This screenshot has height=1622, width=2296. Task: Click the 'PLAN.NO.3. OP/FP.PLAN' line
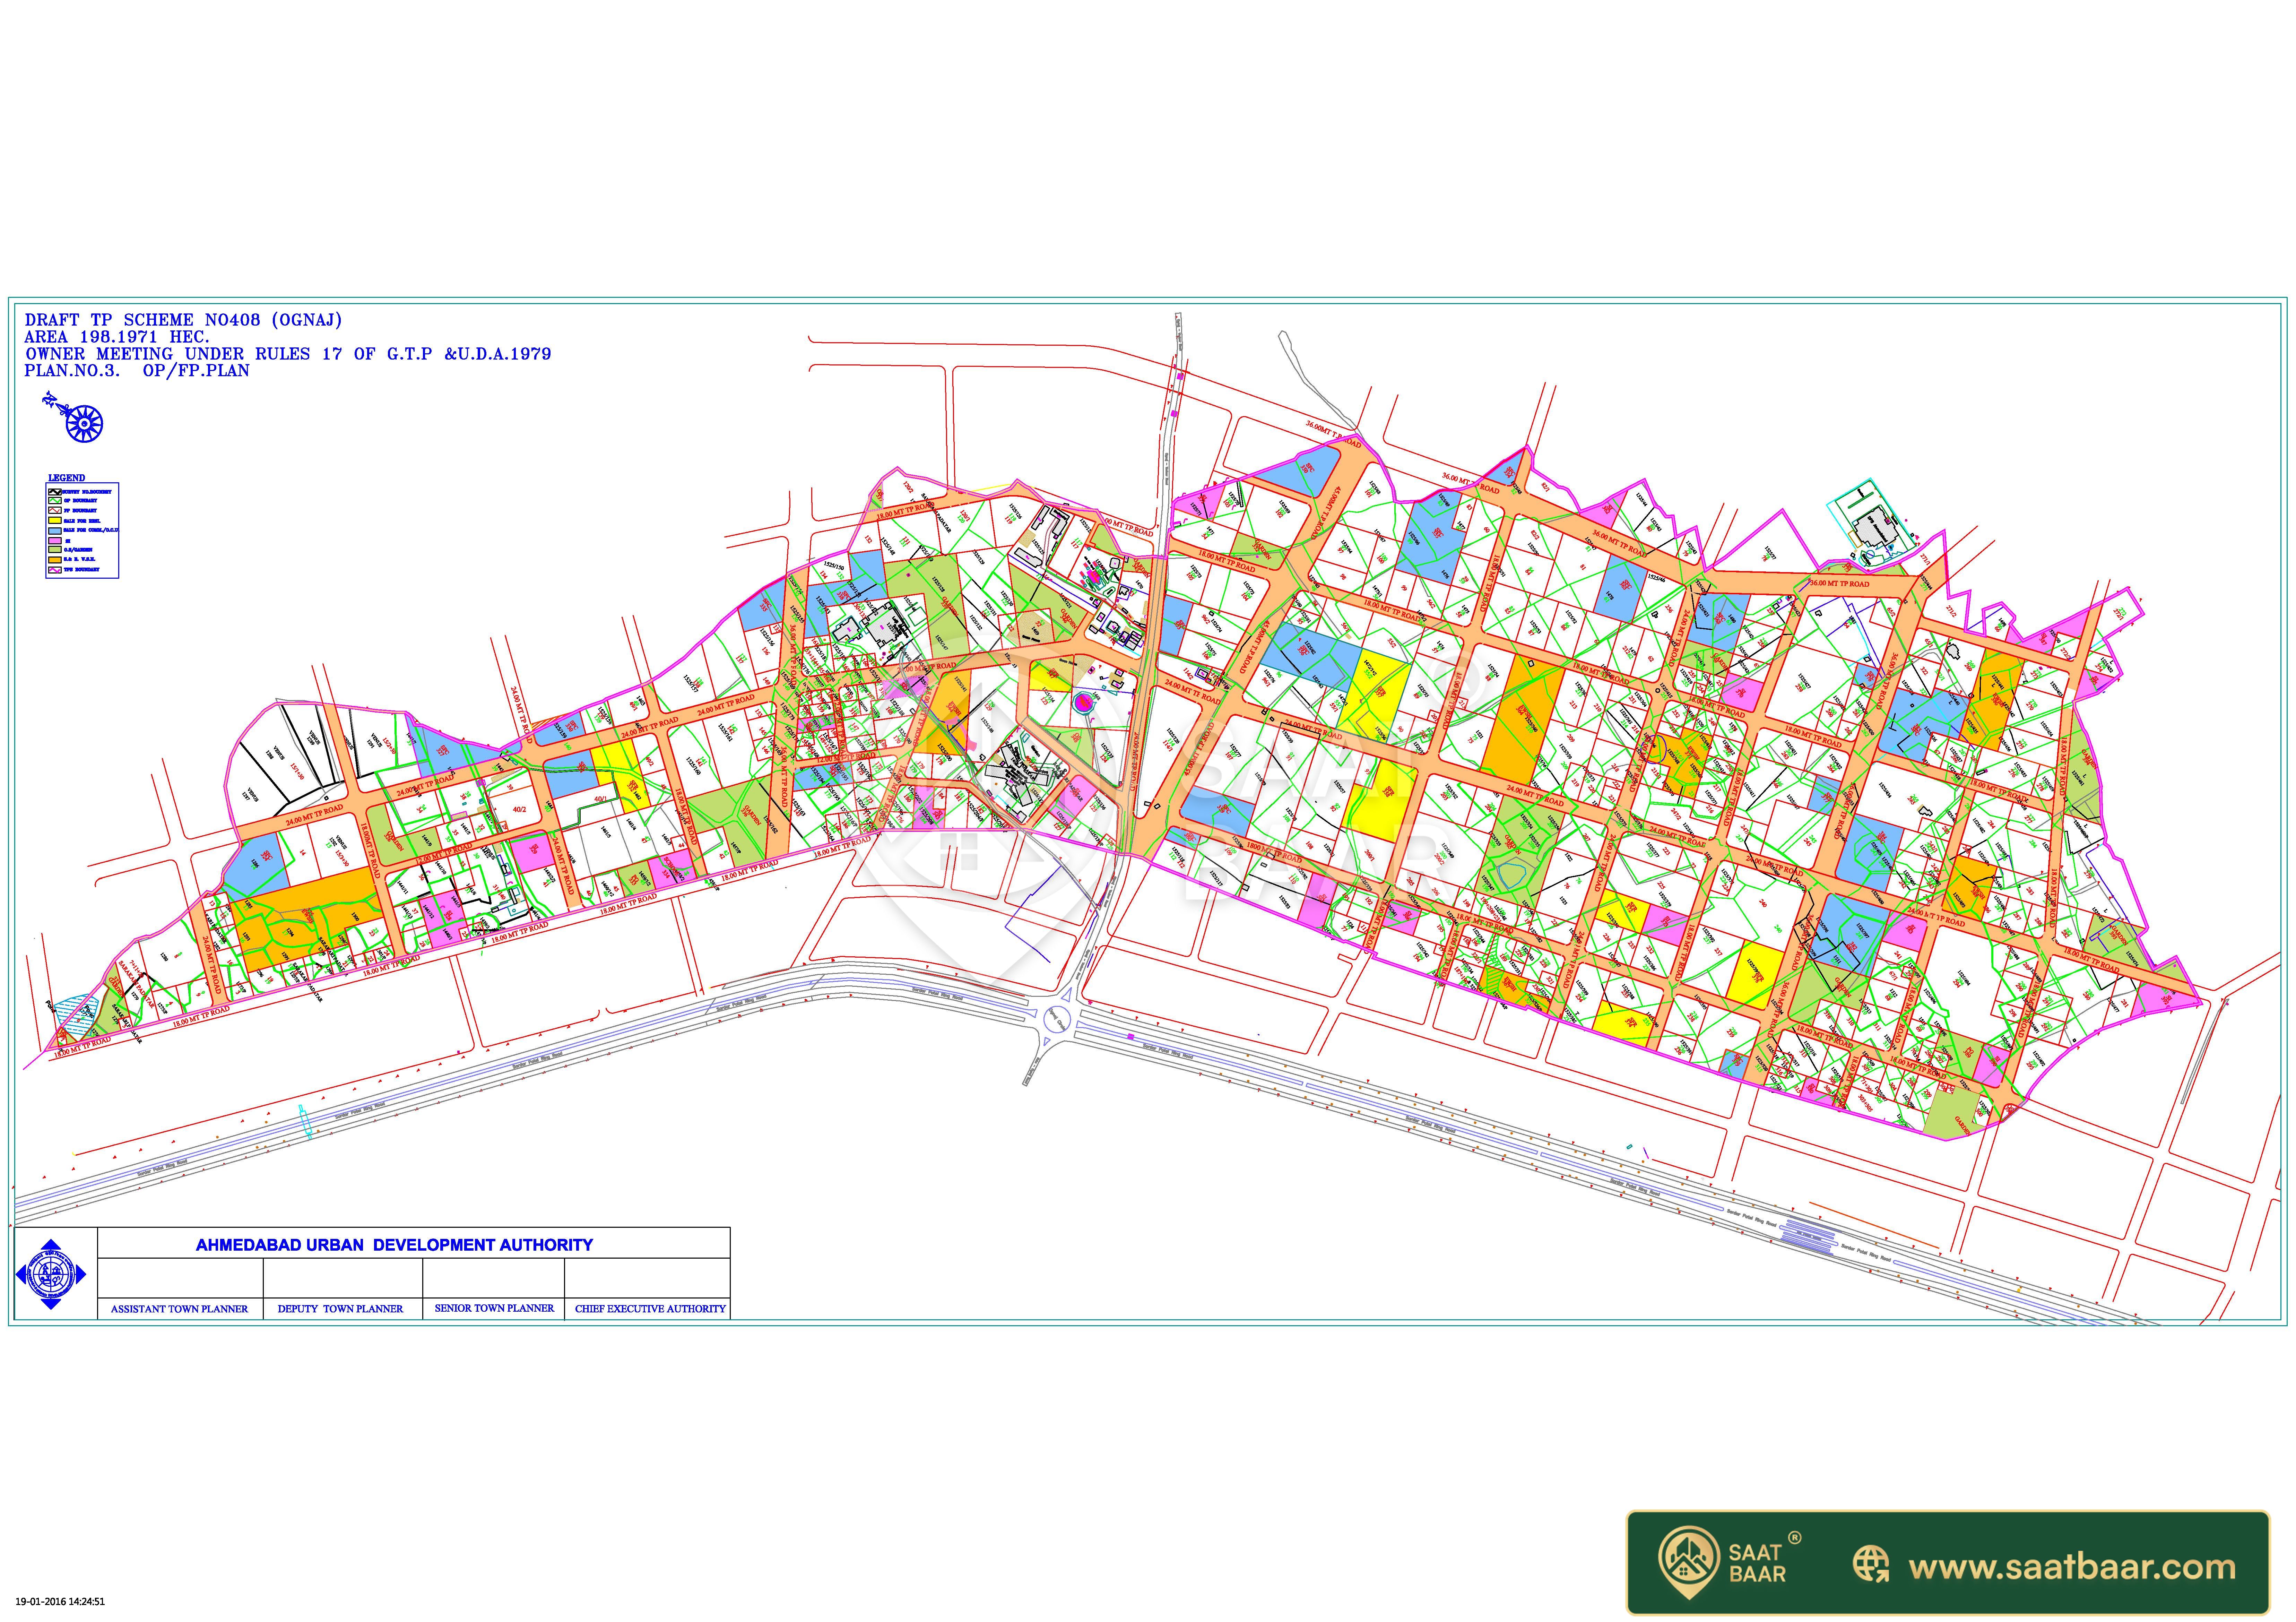[x=137, y=371]
